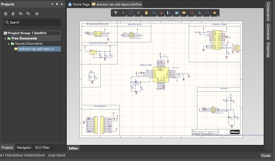Viewport: 275px width, 161px height.
Task: Select arduino nao pcb layout in tree
Action: 34,49
